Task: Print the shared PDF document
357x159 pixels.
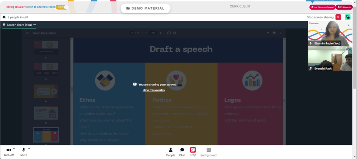Action: click(274, 33)
